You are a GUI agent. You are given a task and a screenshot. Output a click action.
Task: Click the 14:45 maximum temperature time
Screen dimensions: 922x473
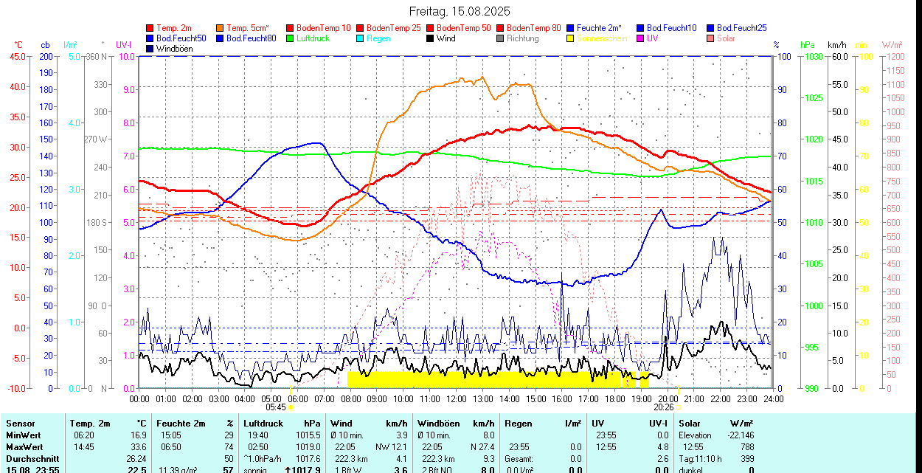pos(83,447)
